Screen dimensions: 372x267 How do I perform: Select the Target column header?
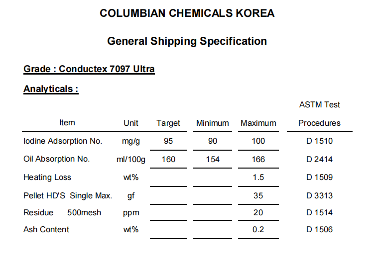tap(168, 123)
